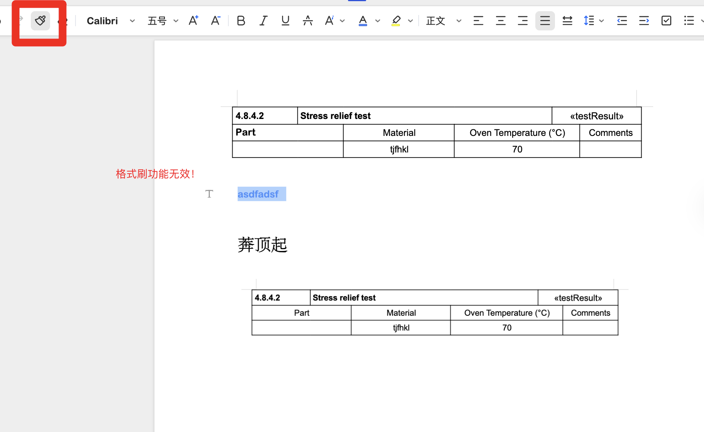Viewport: 704px width, 432px height.
Task: Click the paragraph T handle beside asdfadsf
Action: [209, 194]
